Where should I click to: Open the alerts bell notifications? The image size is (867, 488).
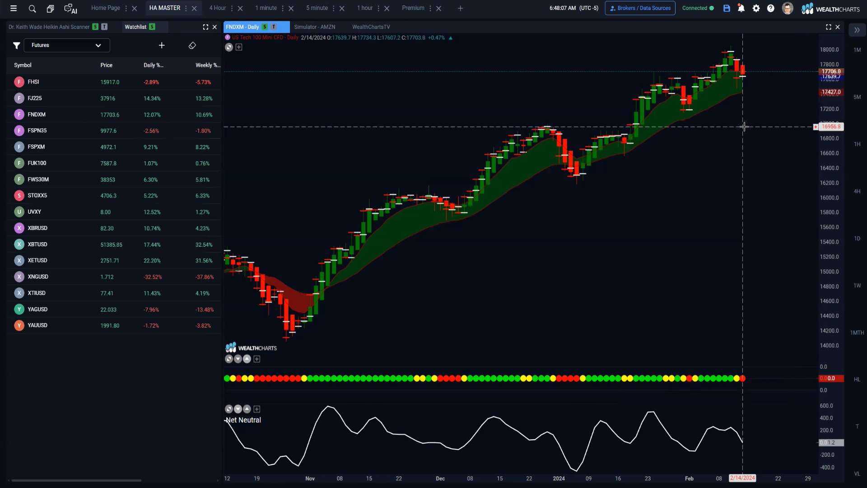741,8
